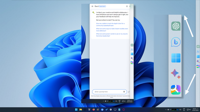This screenshot has height=112, width=200.
Task: Click the light blue notebook taskbar icon
Action: click(x=119, y=110)
